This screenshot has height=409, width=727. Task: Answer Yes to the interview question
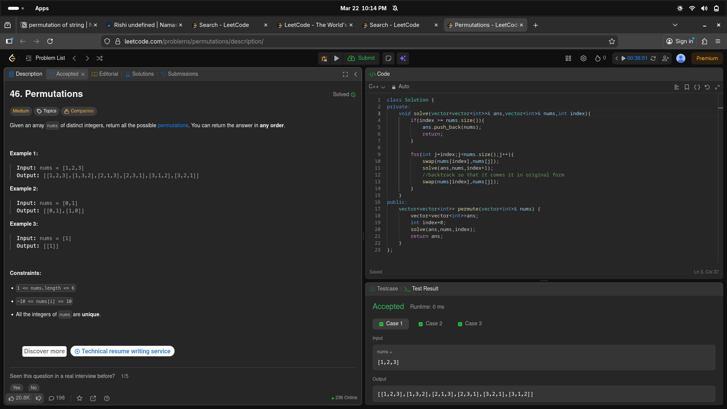17,388
